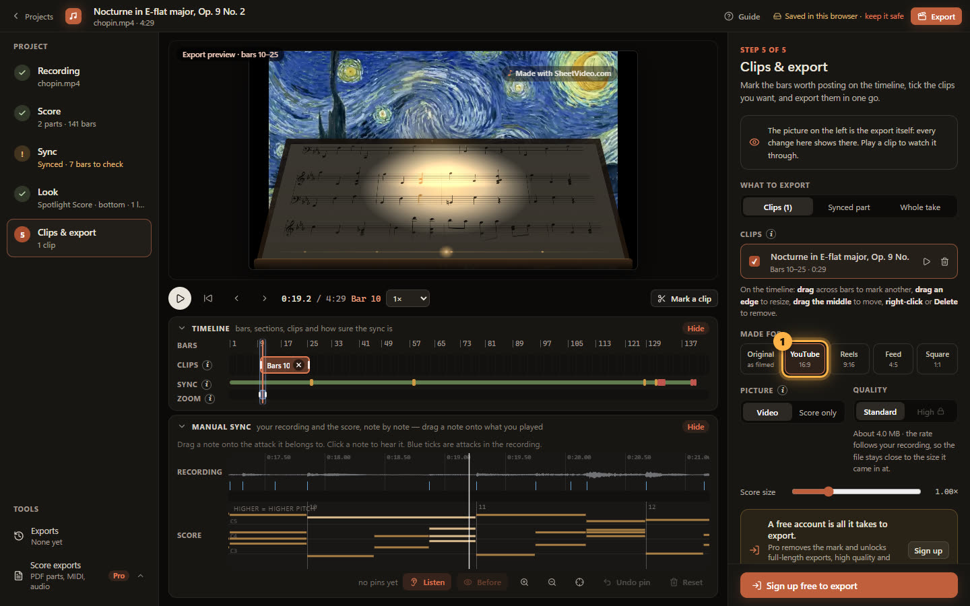Click the recording waveform track
The height and width of the screenshot is (606, 970).
pos(469,475)
